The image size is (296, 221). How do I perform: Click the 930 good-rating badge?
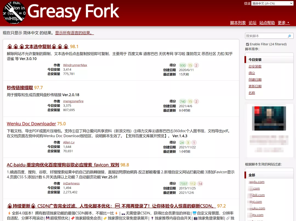[183, 65]
